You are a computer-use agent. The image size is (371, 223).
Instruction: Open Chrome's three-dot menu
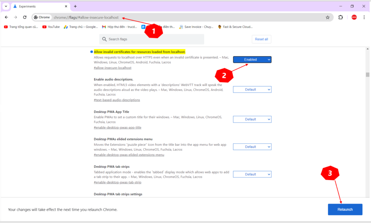point(364,17)
